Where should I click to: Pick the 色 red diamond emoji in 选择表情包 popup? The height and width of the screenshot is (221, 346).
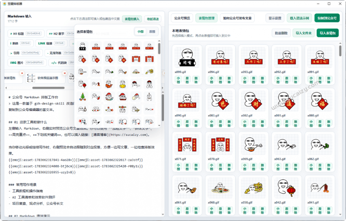pos(82,59)
